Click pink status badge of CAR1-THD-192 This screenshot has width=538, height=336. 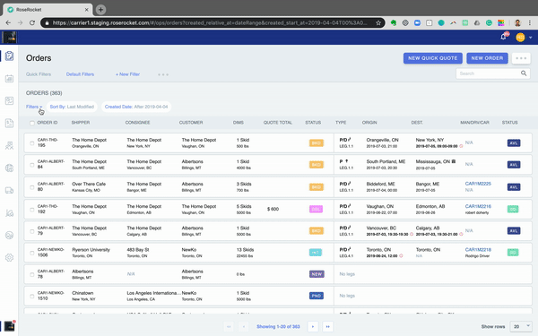(x=316, y=209)
